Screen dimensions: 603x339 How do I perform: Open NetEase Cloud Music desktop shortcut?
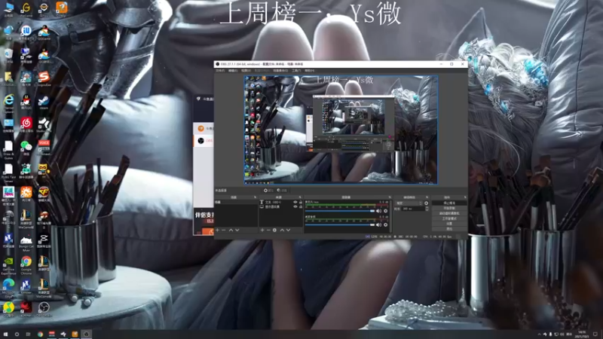coord(26,125)
